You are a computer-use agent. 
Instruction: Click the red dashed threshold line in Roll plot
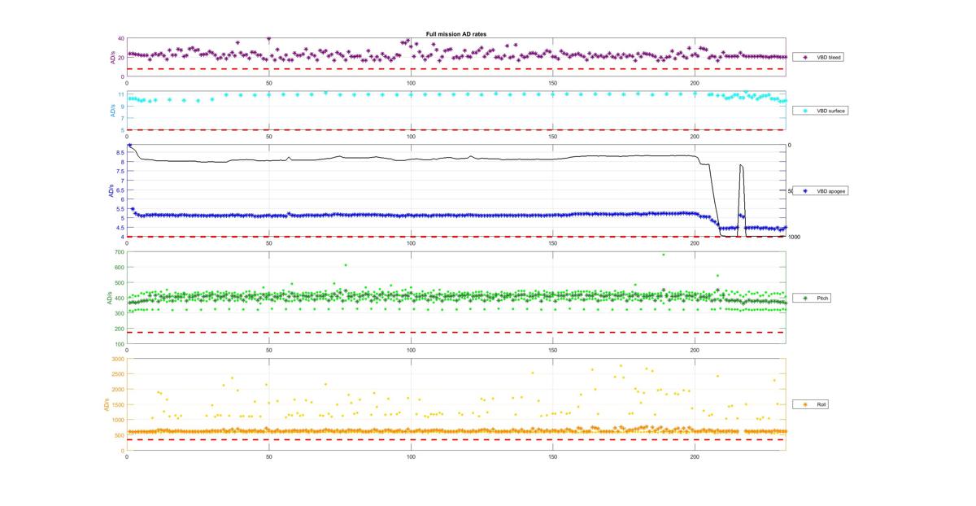(x=456, y=440)
